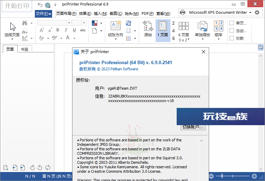Open the font name combo box
The width and height of the screenshot is (265, 181).
coord(54,23)
